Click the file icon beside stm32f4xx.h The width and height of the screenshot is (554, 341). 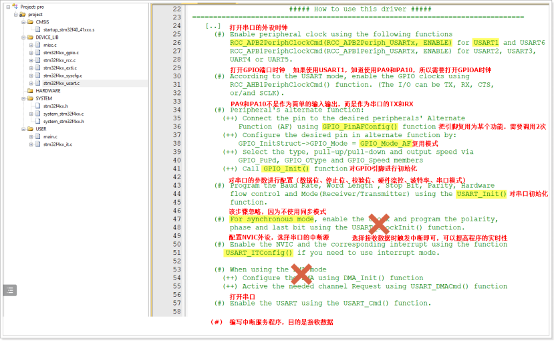[x=38, y=106]
